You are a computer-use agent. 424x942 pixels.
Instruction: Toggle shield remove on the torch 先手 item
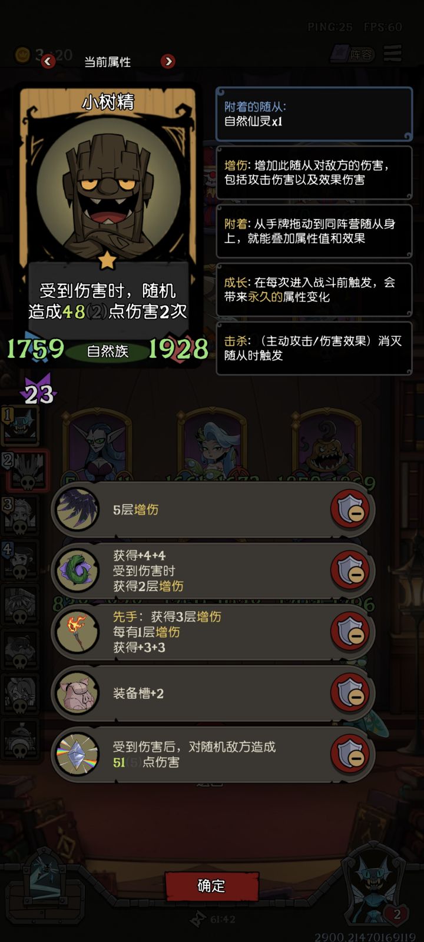(x=351, y=632)
